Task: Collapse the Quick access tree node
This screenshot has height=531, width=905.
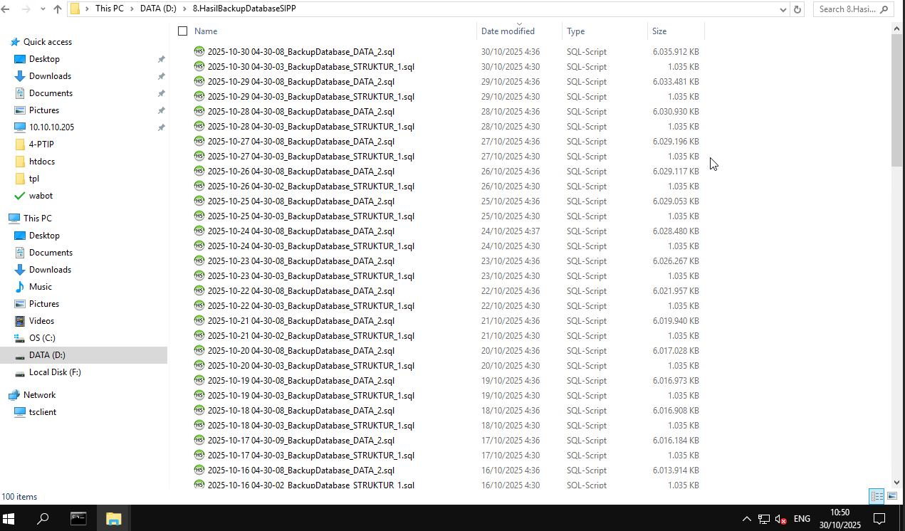Action: pyautogui.click(x=5, y=42)
